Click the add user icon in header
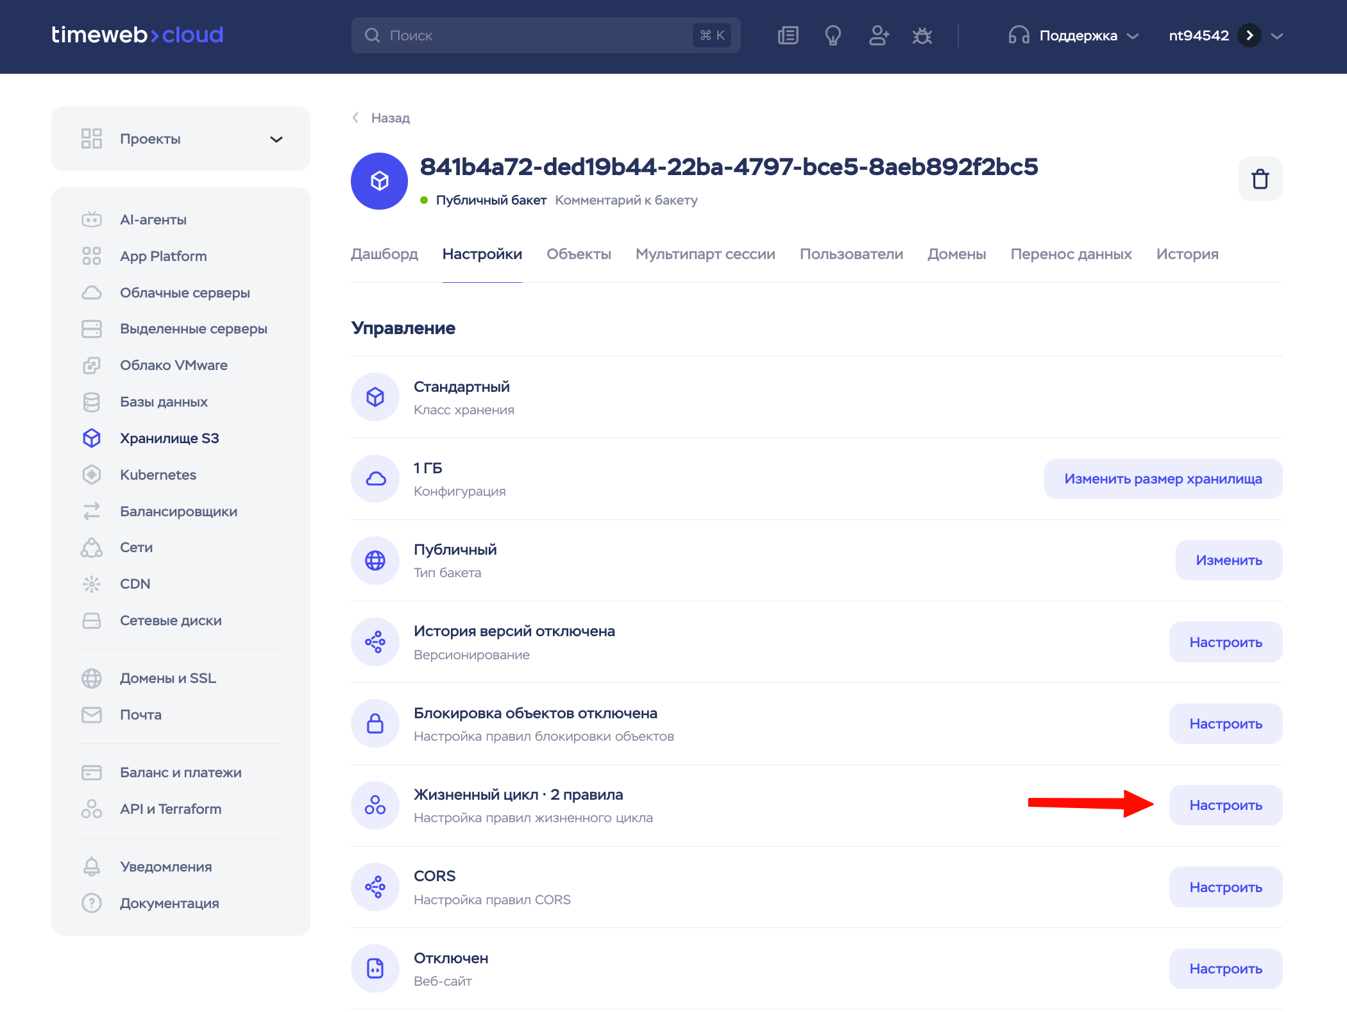 (878, 35)
